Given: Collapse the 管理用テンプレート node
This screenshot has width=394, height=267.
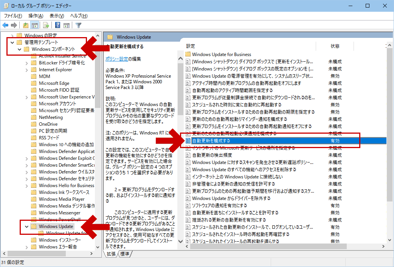Looking at the screenshot, I should pos(12,42).
